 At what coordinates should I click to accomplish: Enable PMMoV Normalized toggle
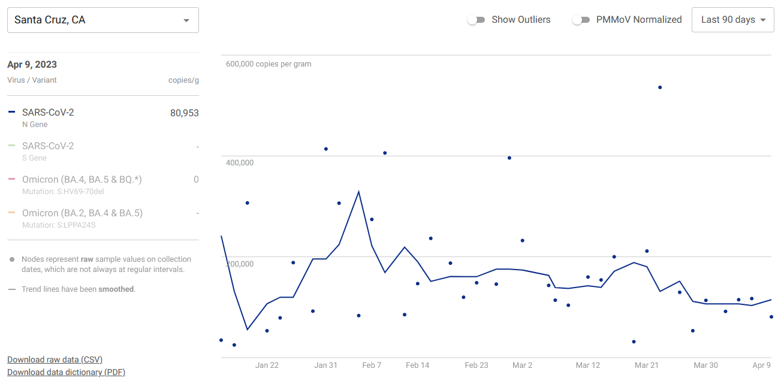(580, 20)
